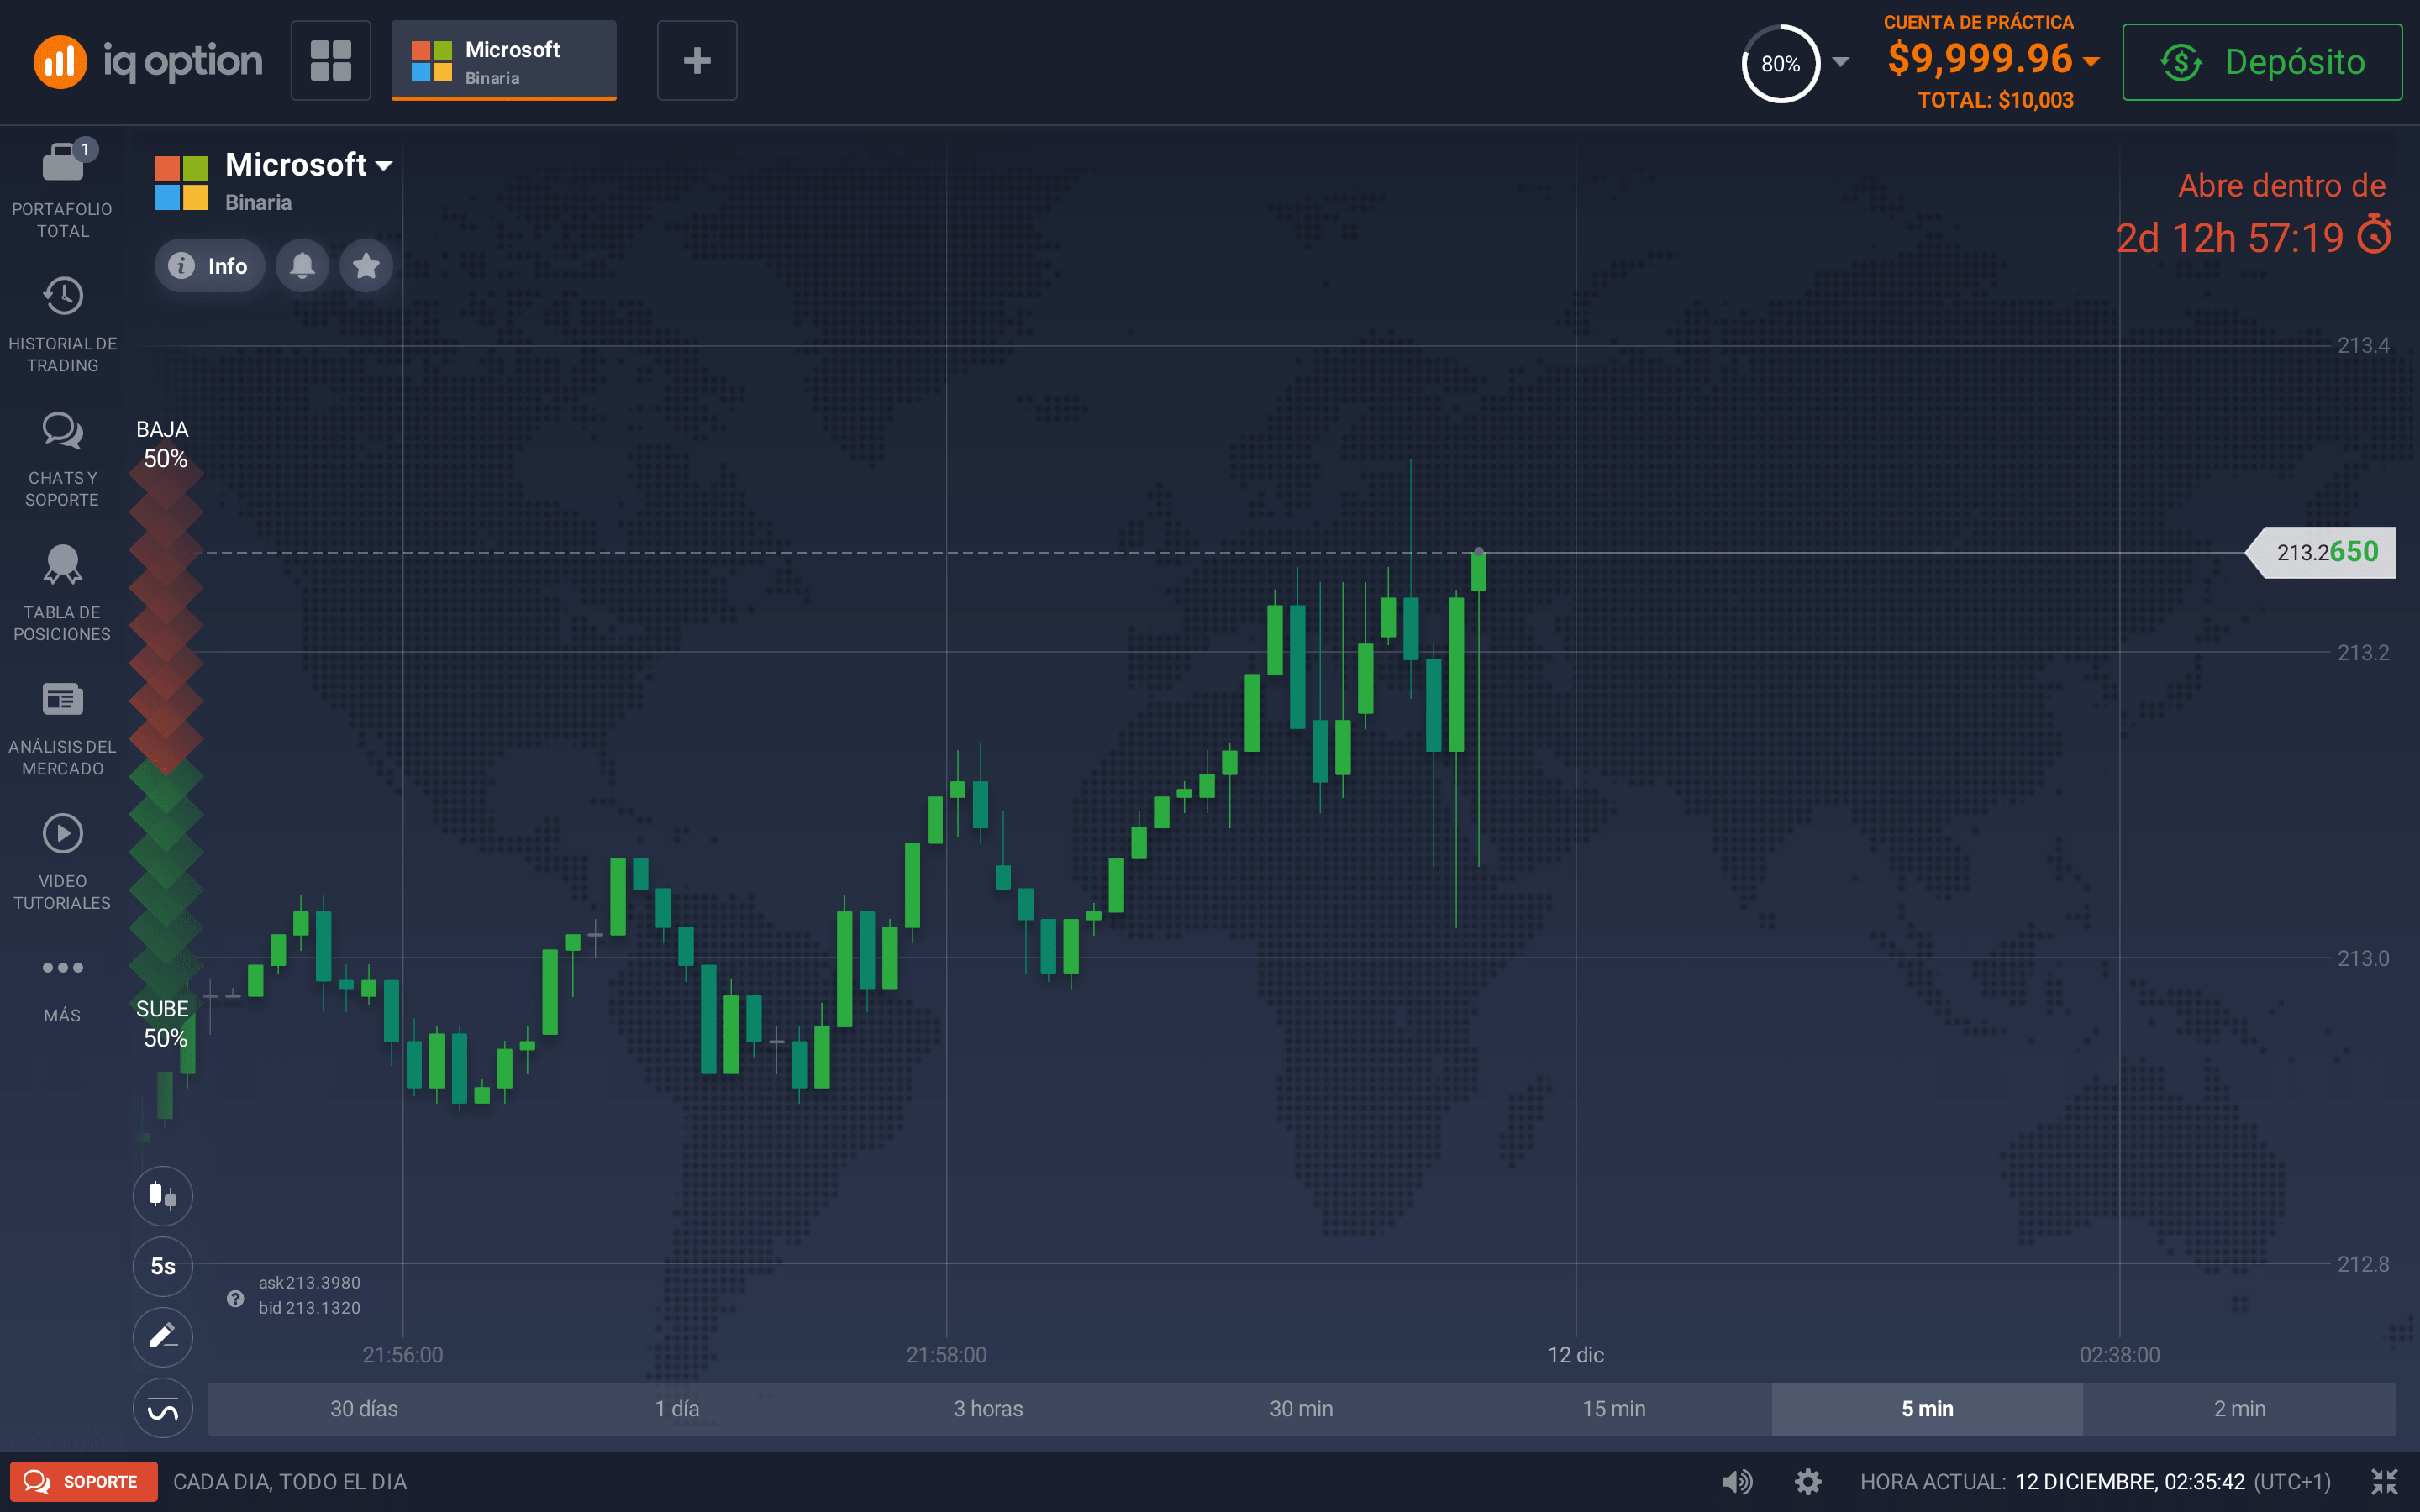This screenshot has width=2420, height=1512.
Task: Select the 1 día timeframe
Action: click(677, 1408)
